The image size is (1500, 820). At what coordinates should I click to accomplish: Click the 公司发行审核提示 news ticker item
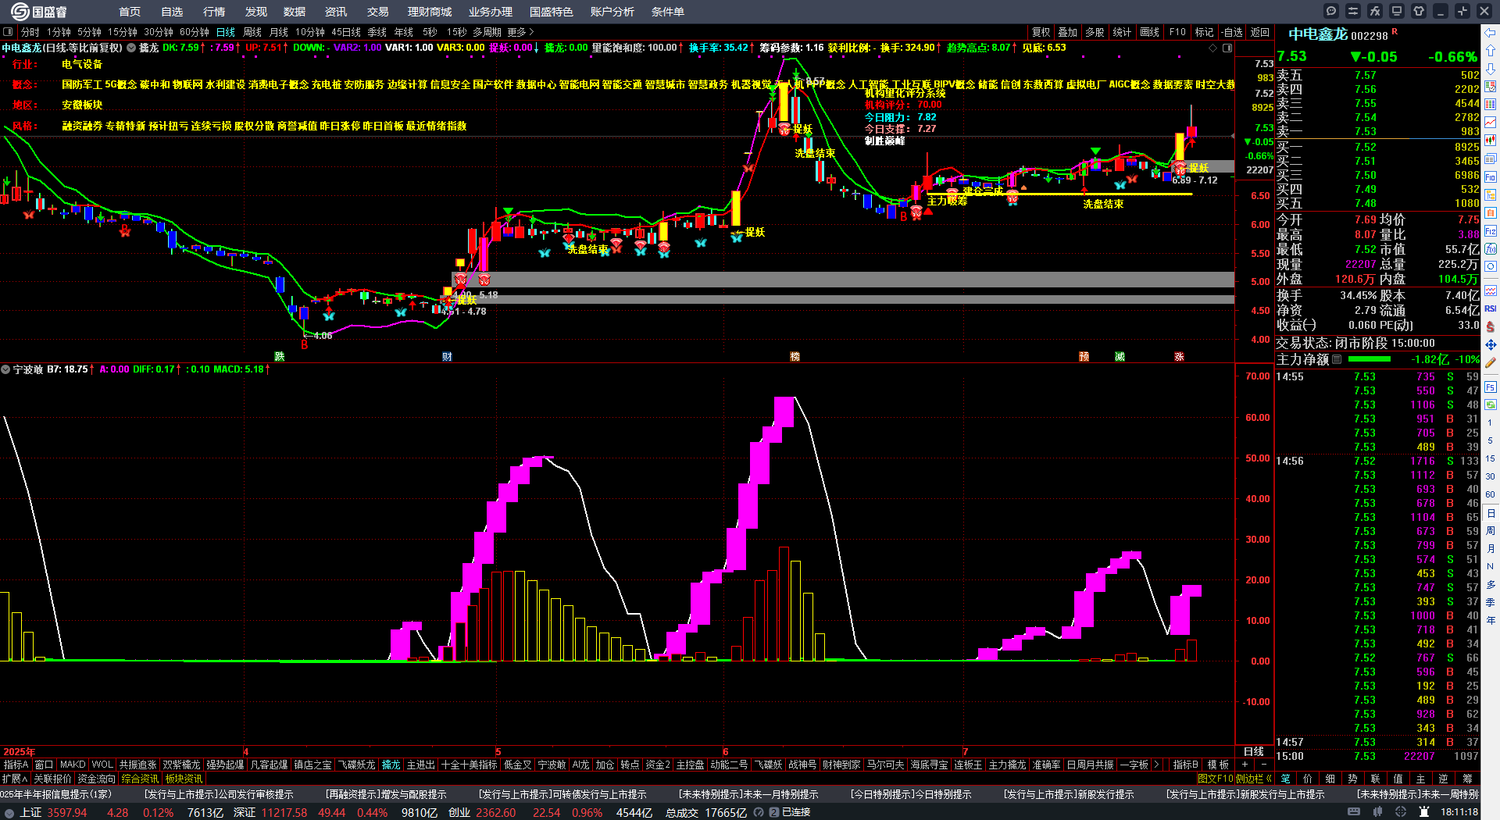click(219, 794)
